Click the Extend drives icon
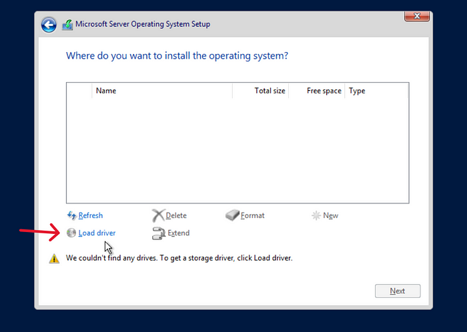The height and width of the screenshot is (332, 467). (159, 233)
